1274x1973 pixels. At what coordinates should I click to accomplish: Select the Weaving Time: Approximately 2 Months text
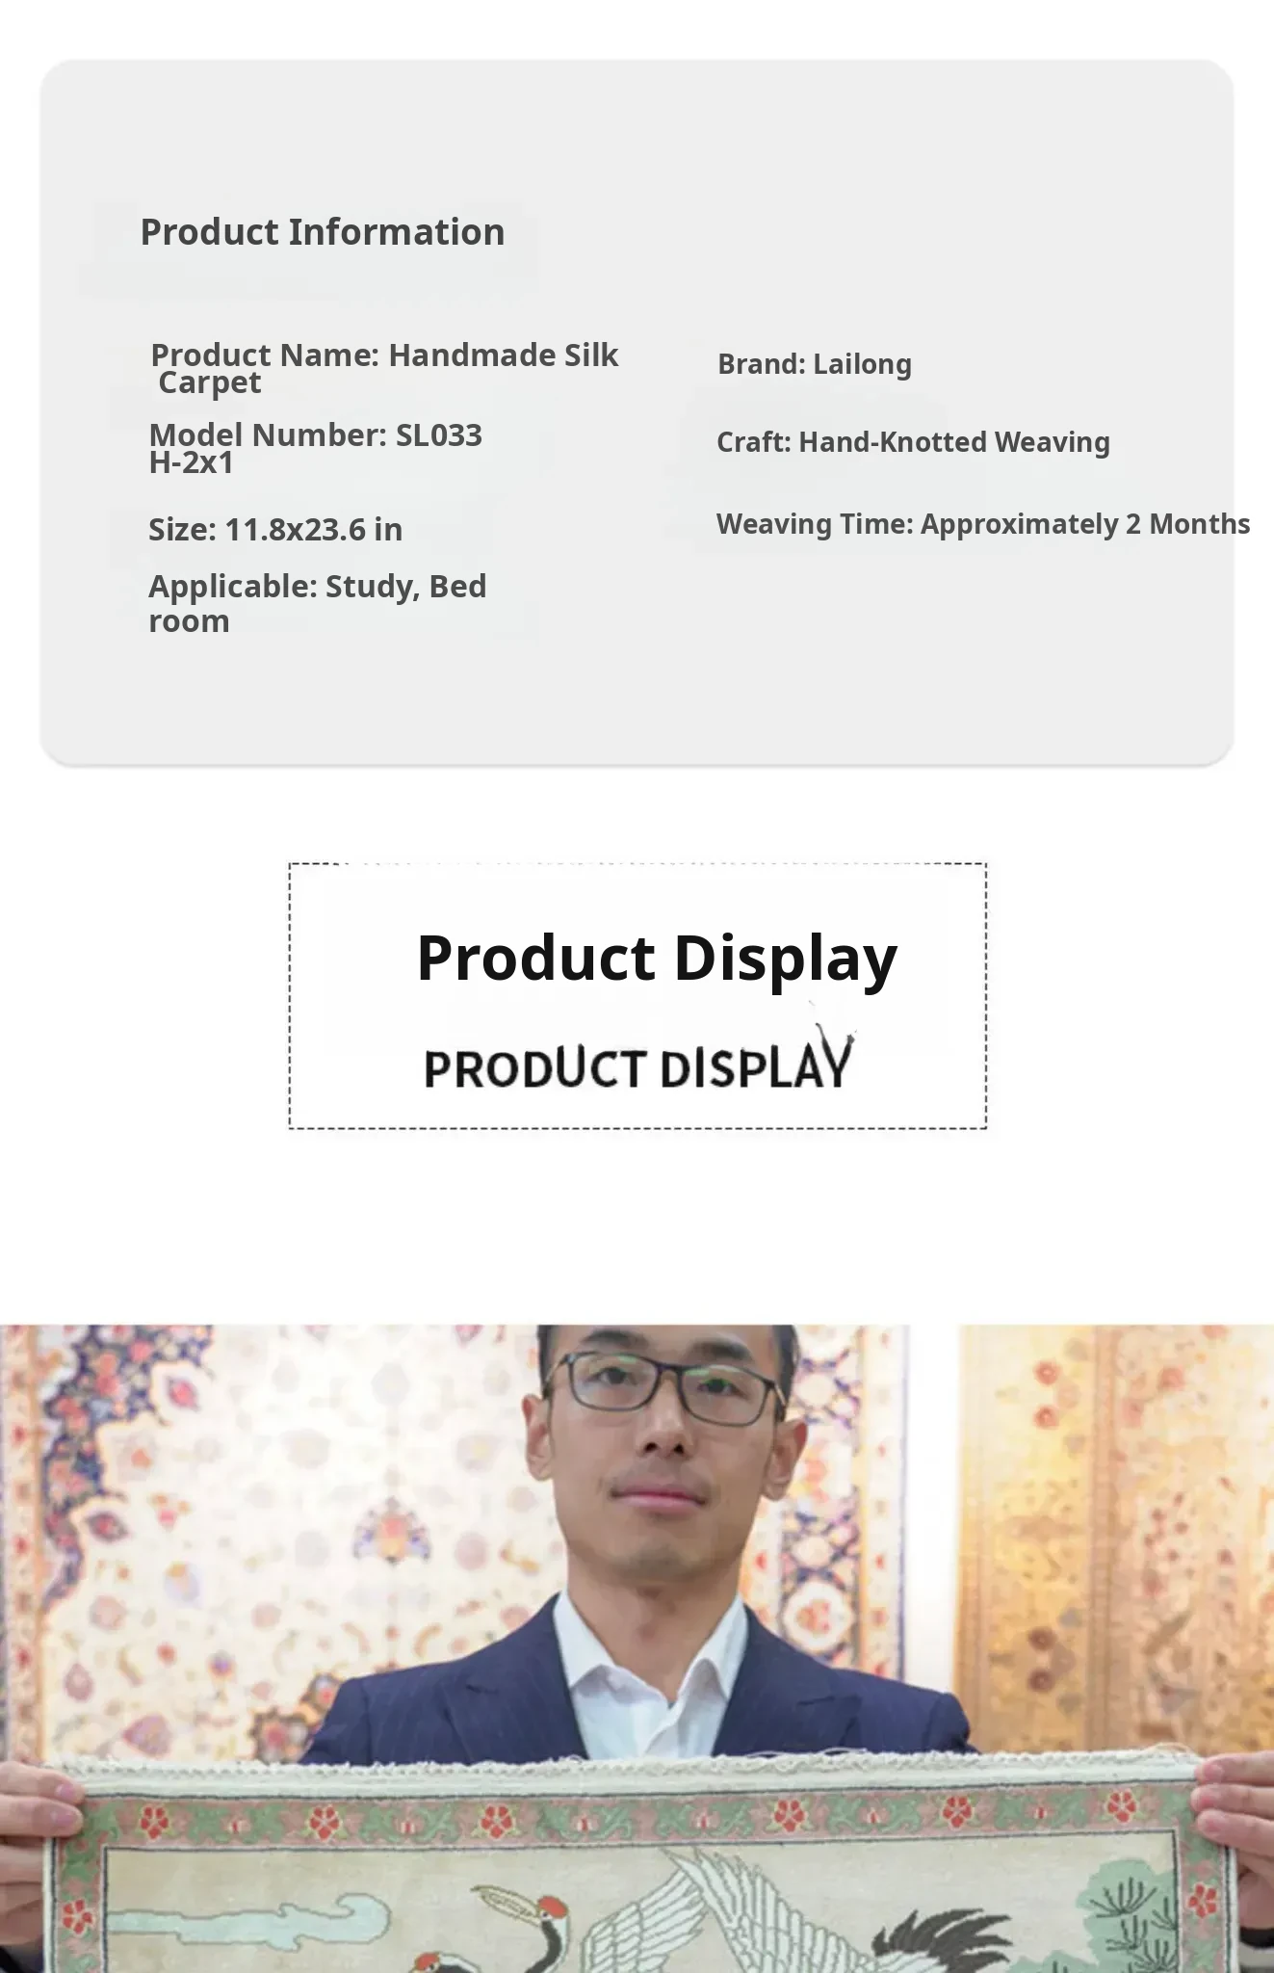[x=983, y=524]
